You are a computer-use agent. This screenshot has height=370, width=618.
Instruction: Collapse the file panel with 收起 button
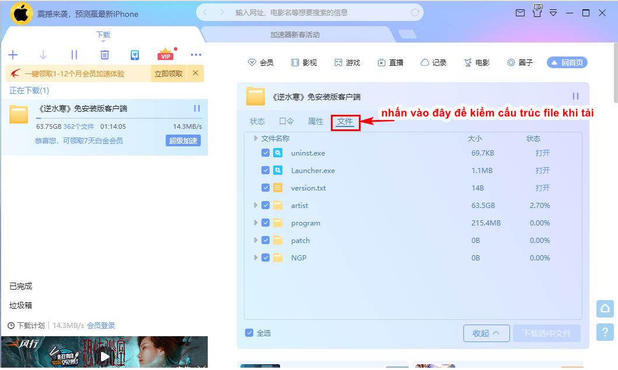pos(486,333)
